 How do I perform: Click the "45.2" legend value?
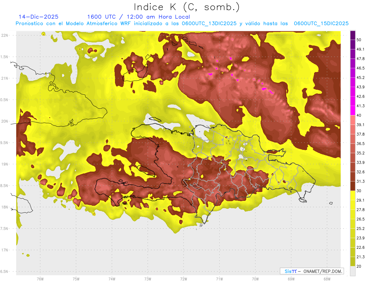[361, 78]
